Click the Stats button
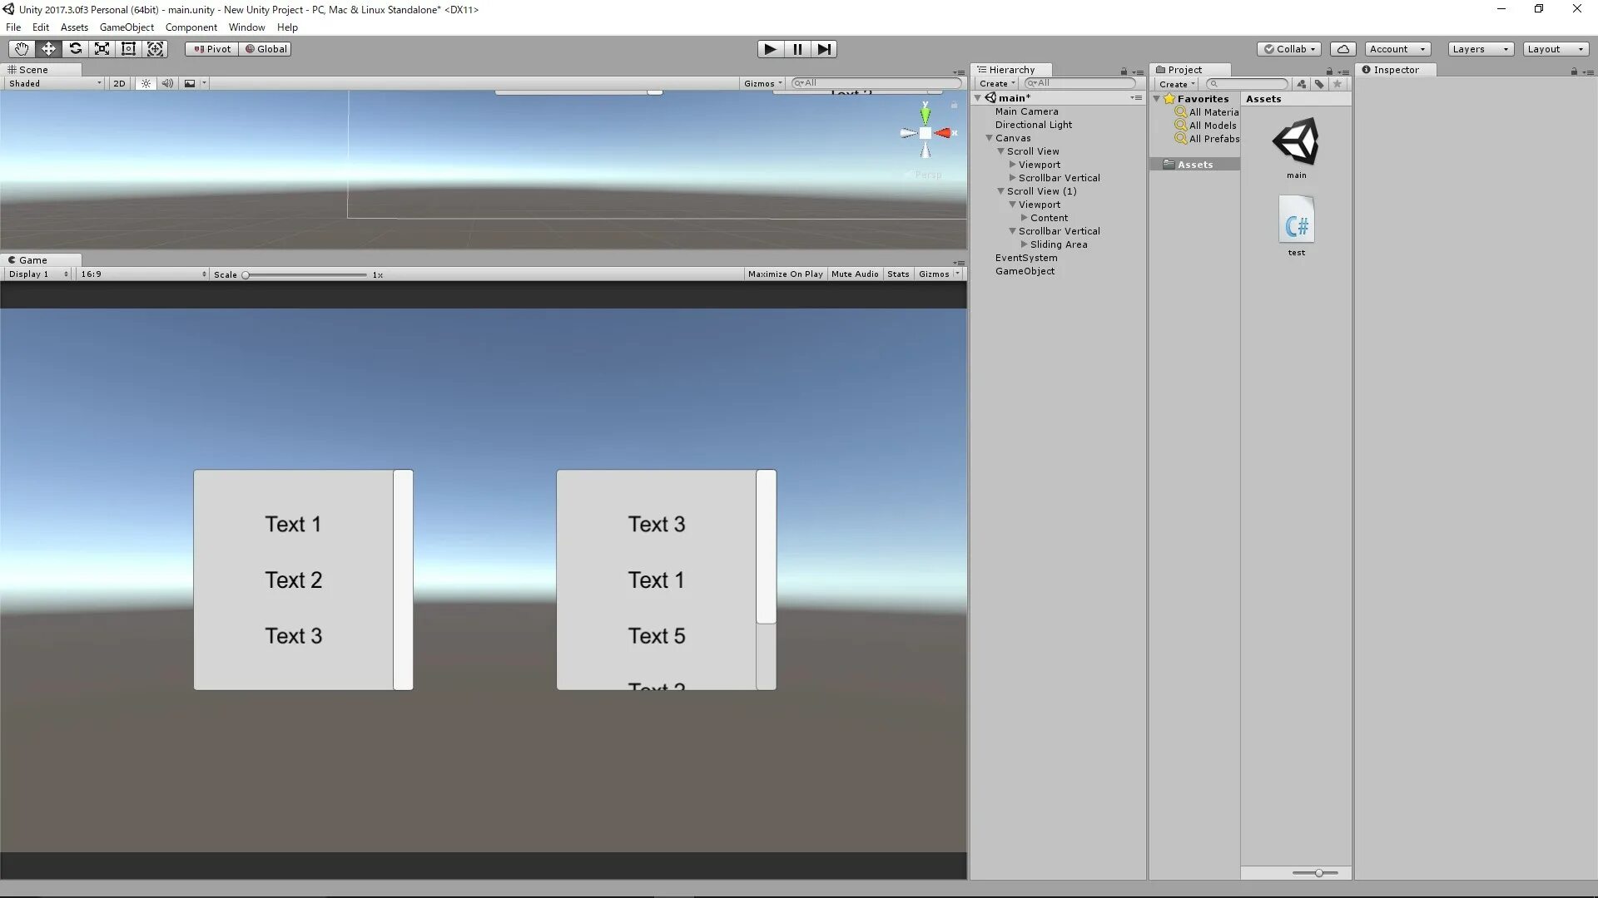1598x898 pixels. click(x=898, y=274)
